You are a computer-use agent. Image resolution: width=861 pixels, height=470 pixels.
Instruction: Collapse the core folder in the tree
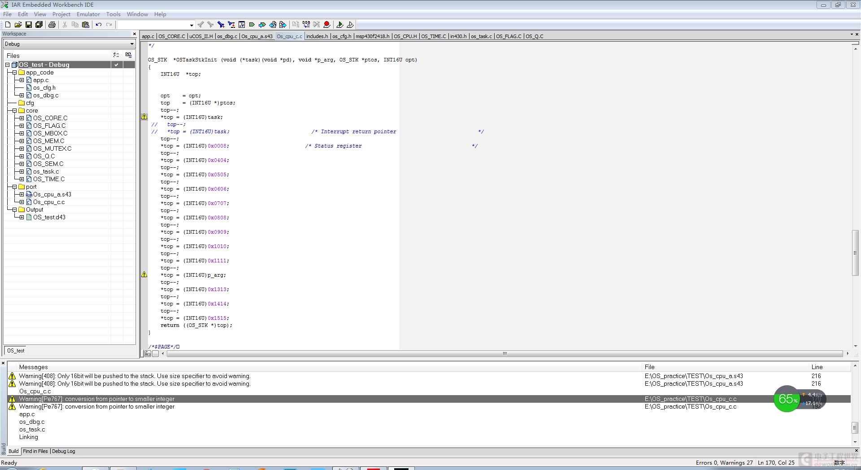(14, 111)
